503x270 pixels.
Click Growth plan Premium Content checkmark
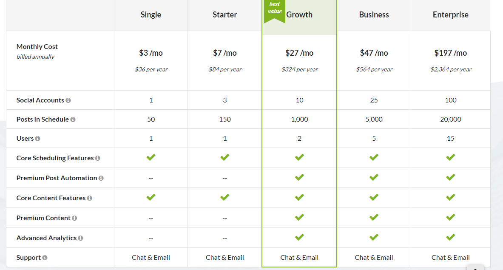click(299, 217)
